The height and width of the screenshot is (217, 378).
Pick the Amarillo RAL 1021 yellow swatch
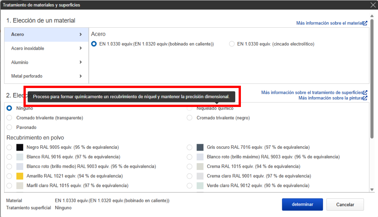(x=20, y=176)
